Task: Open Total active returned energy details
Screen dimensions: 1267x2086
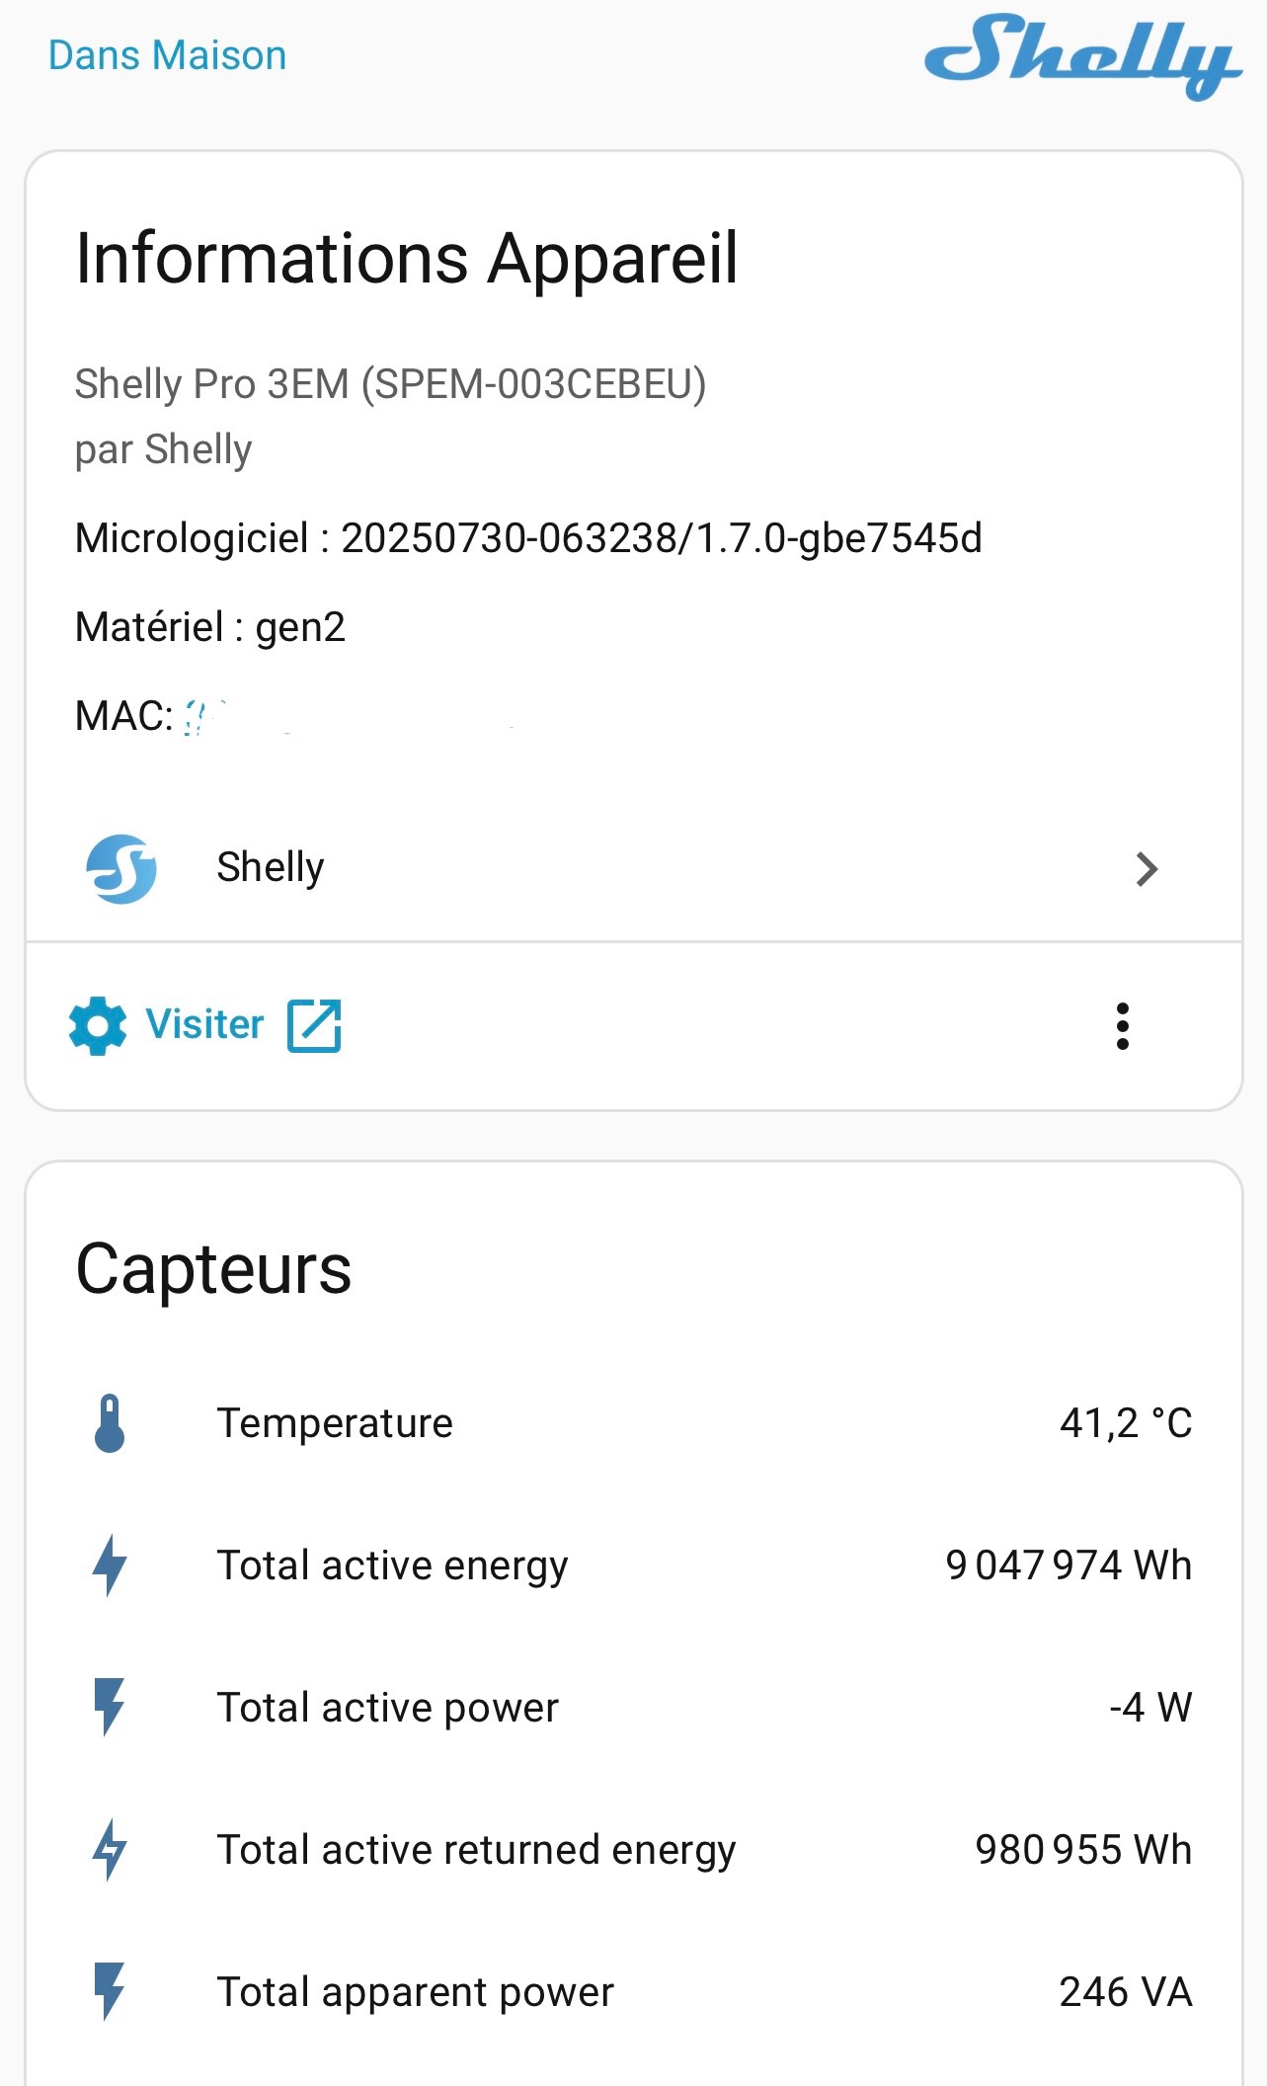Action: [476, 1850]
